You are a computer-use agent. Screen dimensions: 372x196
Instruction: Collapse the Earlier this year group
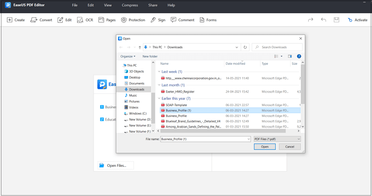click(x=159, y=98)
